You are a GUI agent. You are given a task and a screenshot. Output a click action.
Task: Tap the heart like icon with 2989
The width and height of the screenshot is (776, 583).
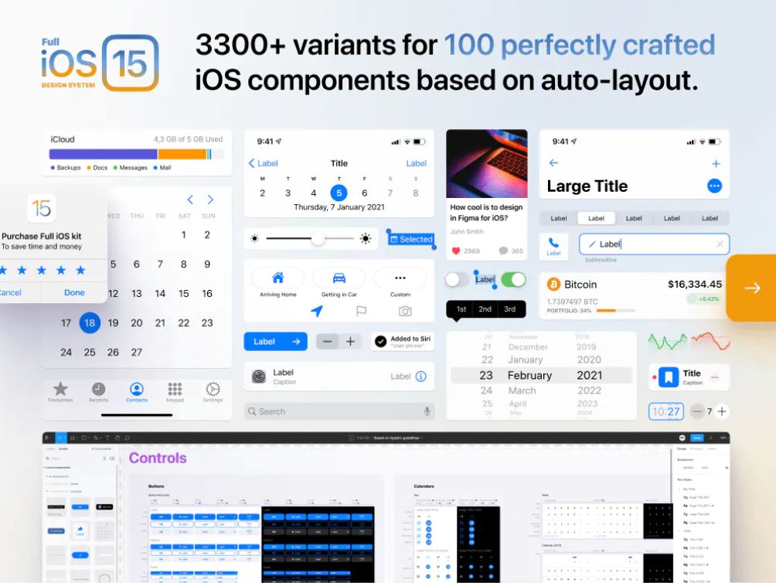[456, 251]
